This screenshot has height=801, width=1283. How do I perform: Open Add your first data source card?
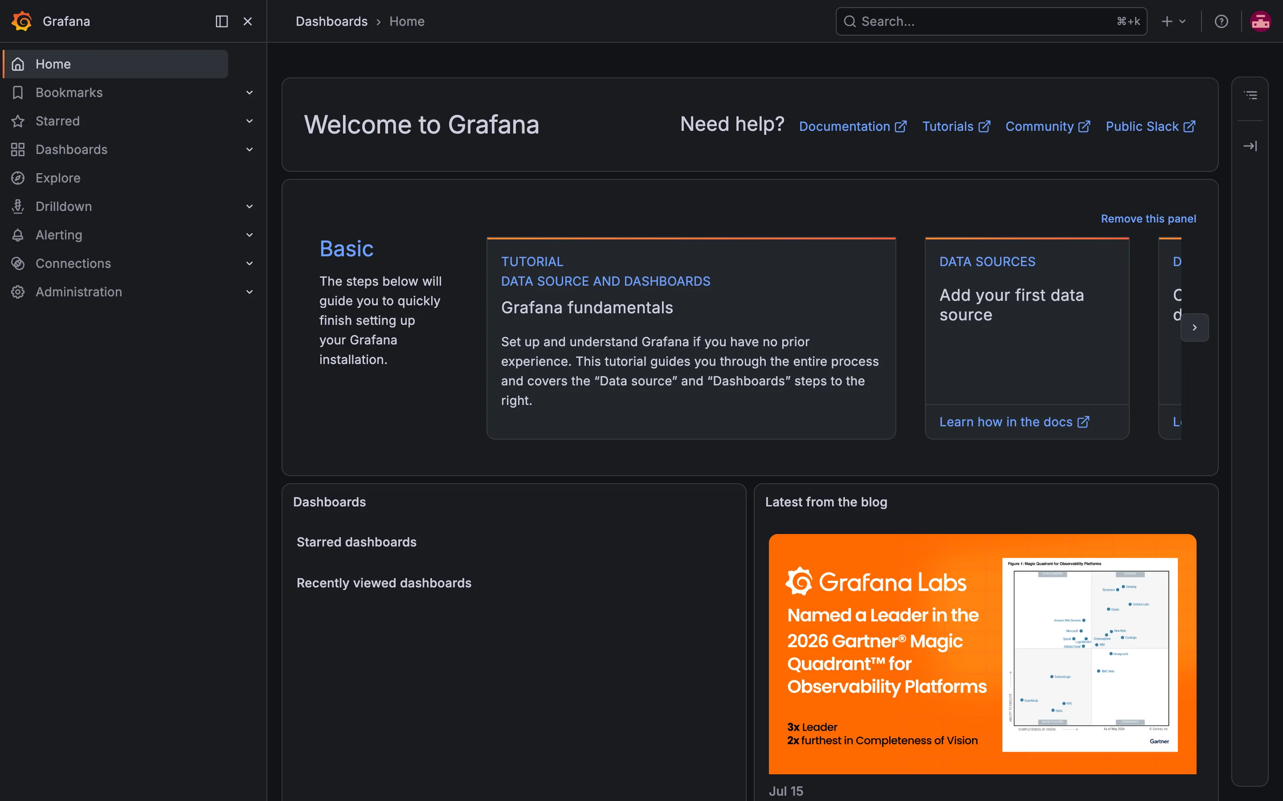tap(1026, 322)
